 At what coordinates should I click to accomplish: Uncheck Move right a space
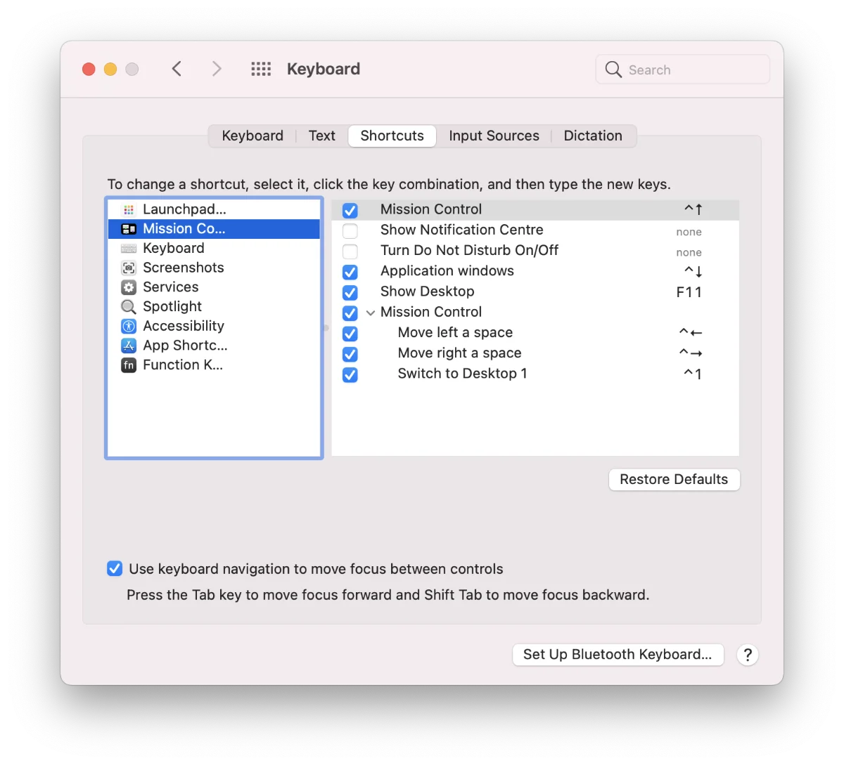pos(350,354)
